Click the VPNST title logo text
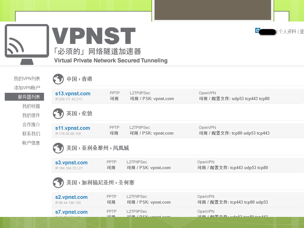Viewport: 304px width, 228px height. (94, 36)
